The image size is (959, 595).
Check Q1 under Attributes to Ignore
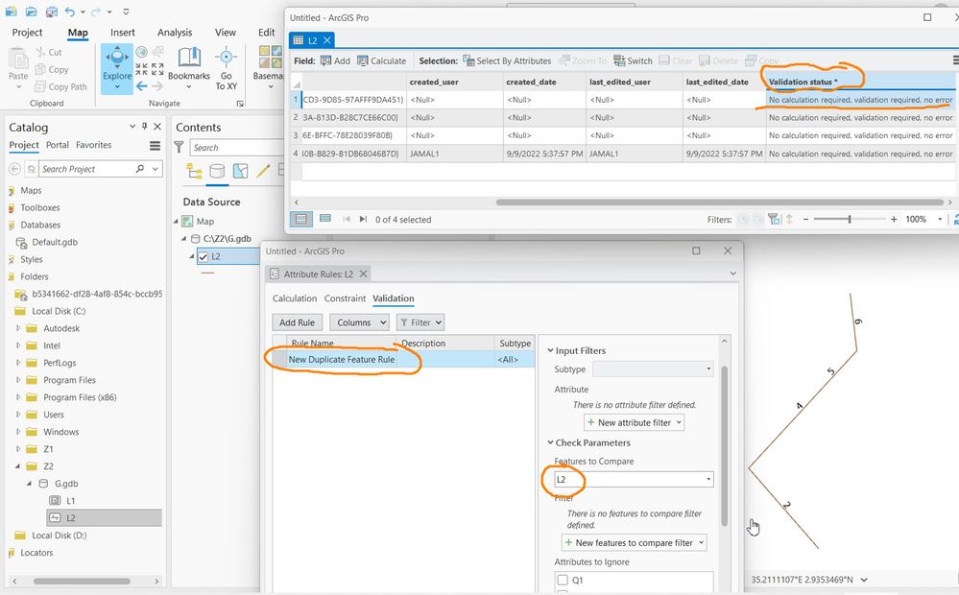(563, 580)
